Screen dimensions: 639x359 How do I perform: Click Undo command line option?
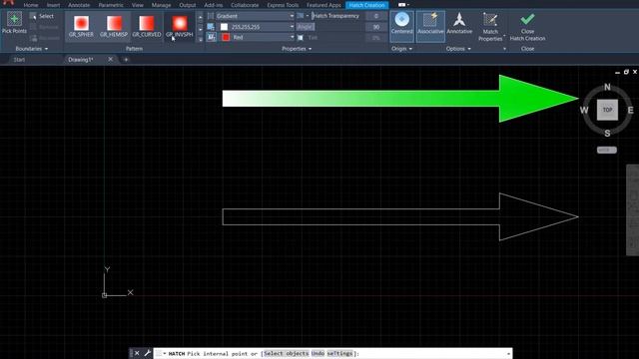tap(318, 353)
